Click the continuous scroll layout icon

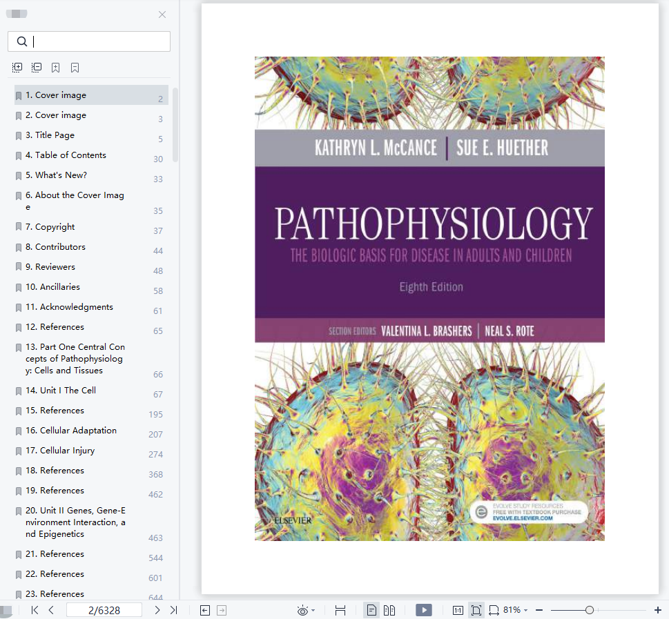[340, 611]
